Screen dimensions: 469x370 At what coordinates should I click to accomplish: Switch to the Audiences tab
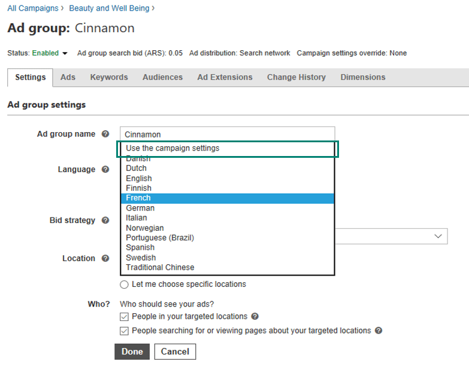pyautogui.click(x=162, y=78)
